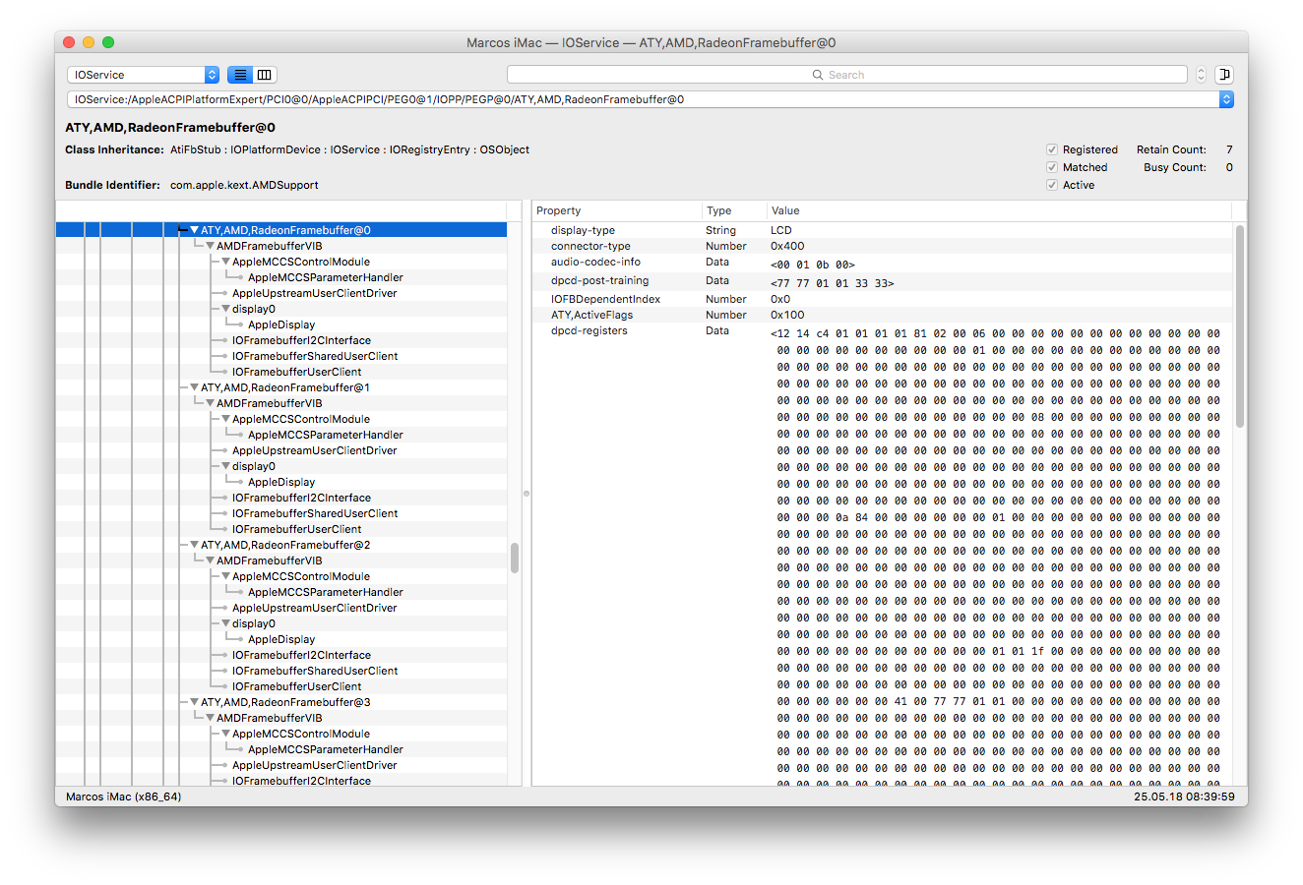Click the pane splitter handle dot
This screenshot has height=885, width=1303.
pos(527,494)
